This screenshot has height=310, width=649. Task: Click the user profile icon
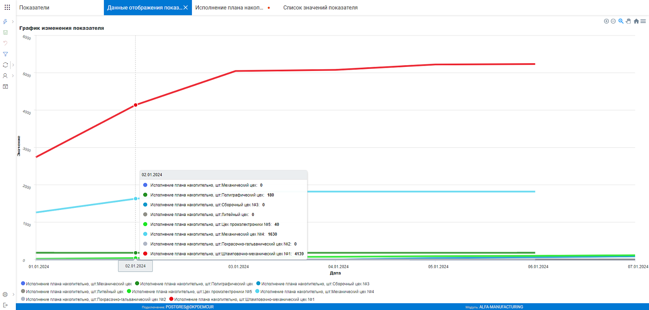tap(5, 76)
